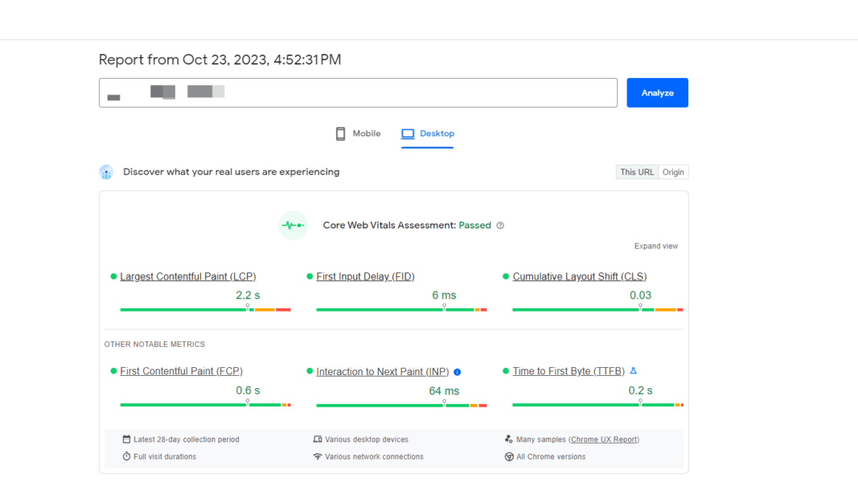Open the Chrome UX Report link
858x482 pixels.
(x=603, y=439)
